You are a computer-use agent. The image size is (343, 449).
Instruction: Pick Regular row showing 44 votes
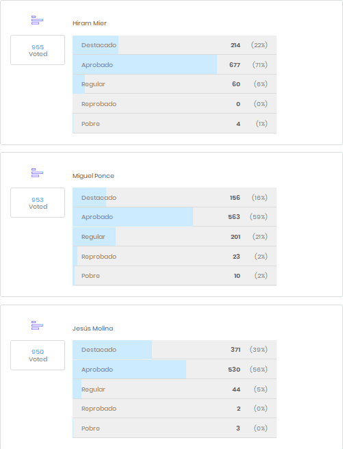(175, 389)
